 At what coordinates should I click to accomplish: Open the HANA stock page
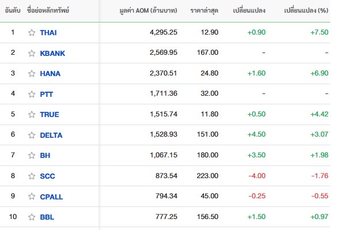50,74
